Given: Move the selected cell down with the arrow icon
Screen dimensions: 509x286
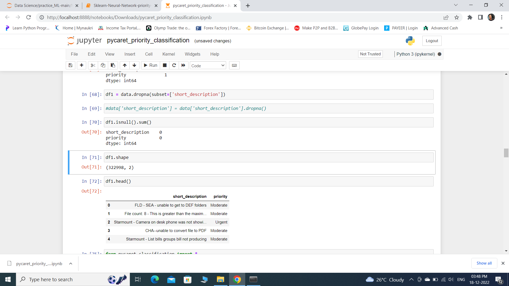Looking at the screenshot, I should [134, 65].
